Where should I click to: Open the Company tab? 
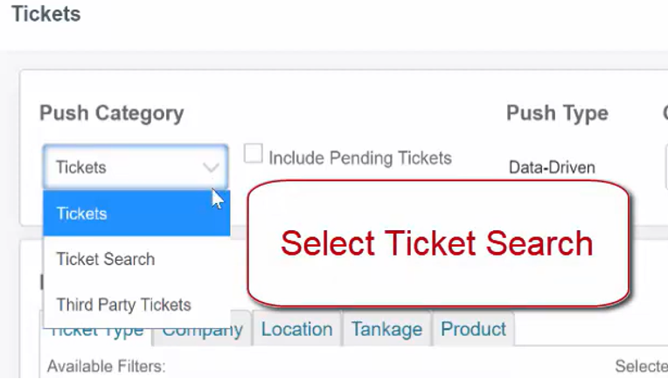(202, 331)
